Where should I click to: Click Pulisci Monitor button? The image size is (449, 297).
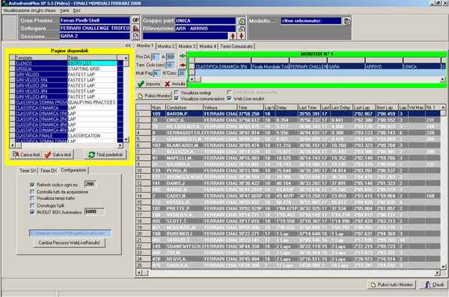(154, 96)
